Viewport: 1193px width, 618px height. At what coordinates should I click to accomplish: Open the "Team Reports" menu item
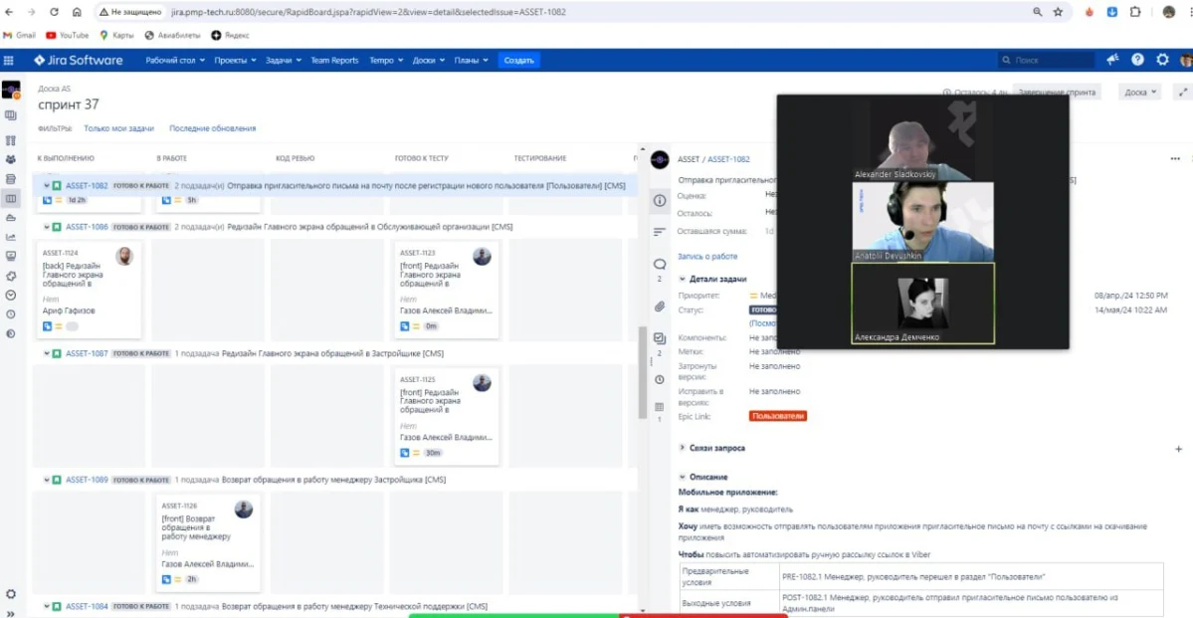pos(334,61)
